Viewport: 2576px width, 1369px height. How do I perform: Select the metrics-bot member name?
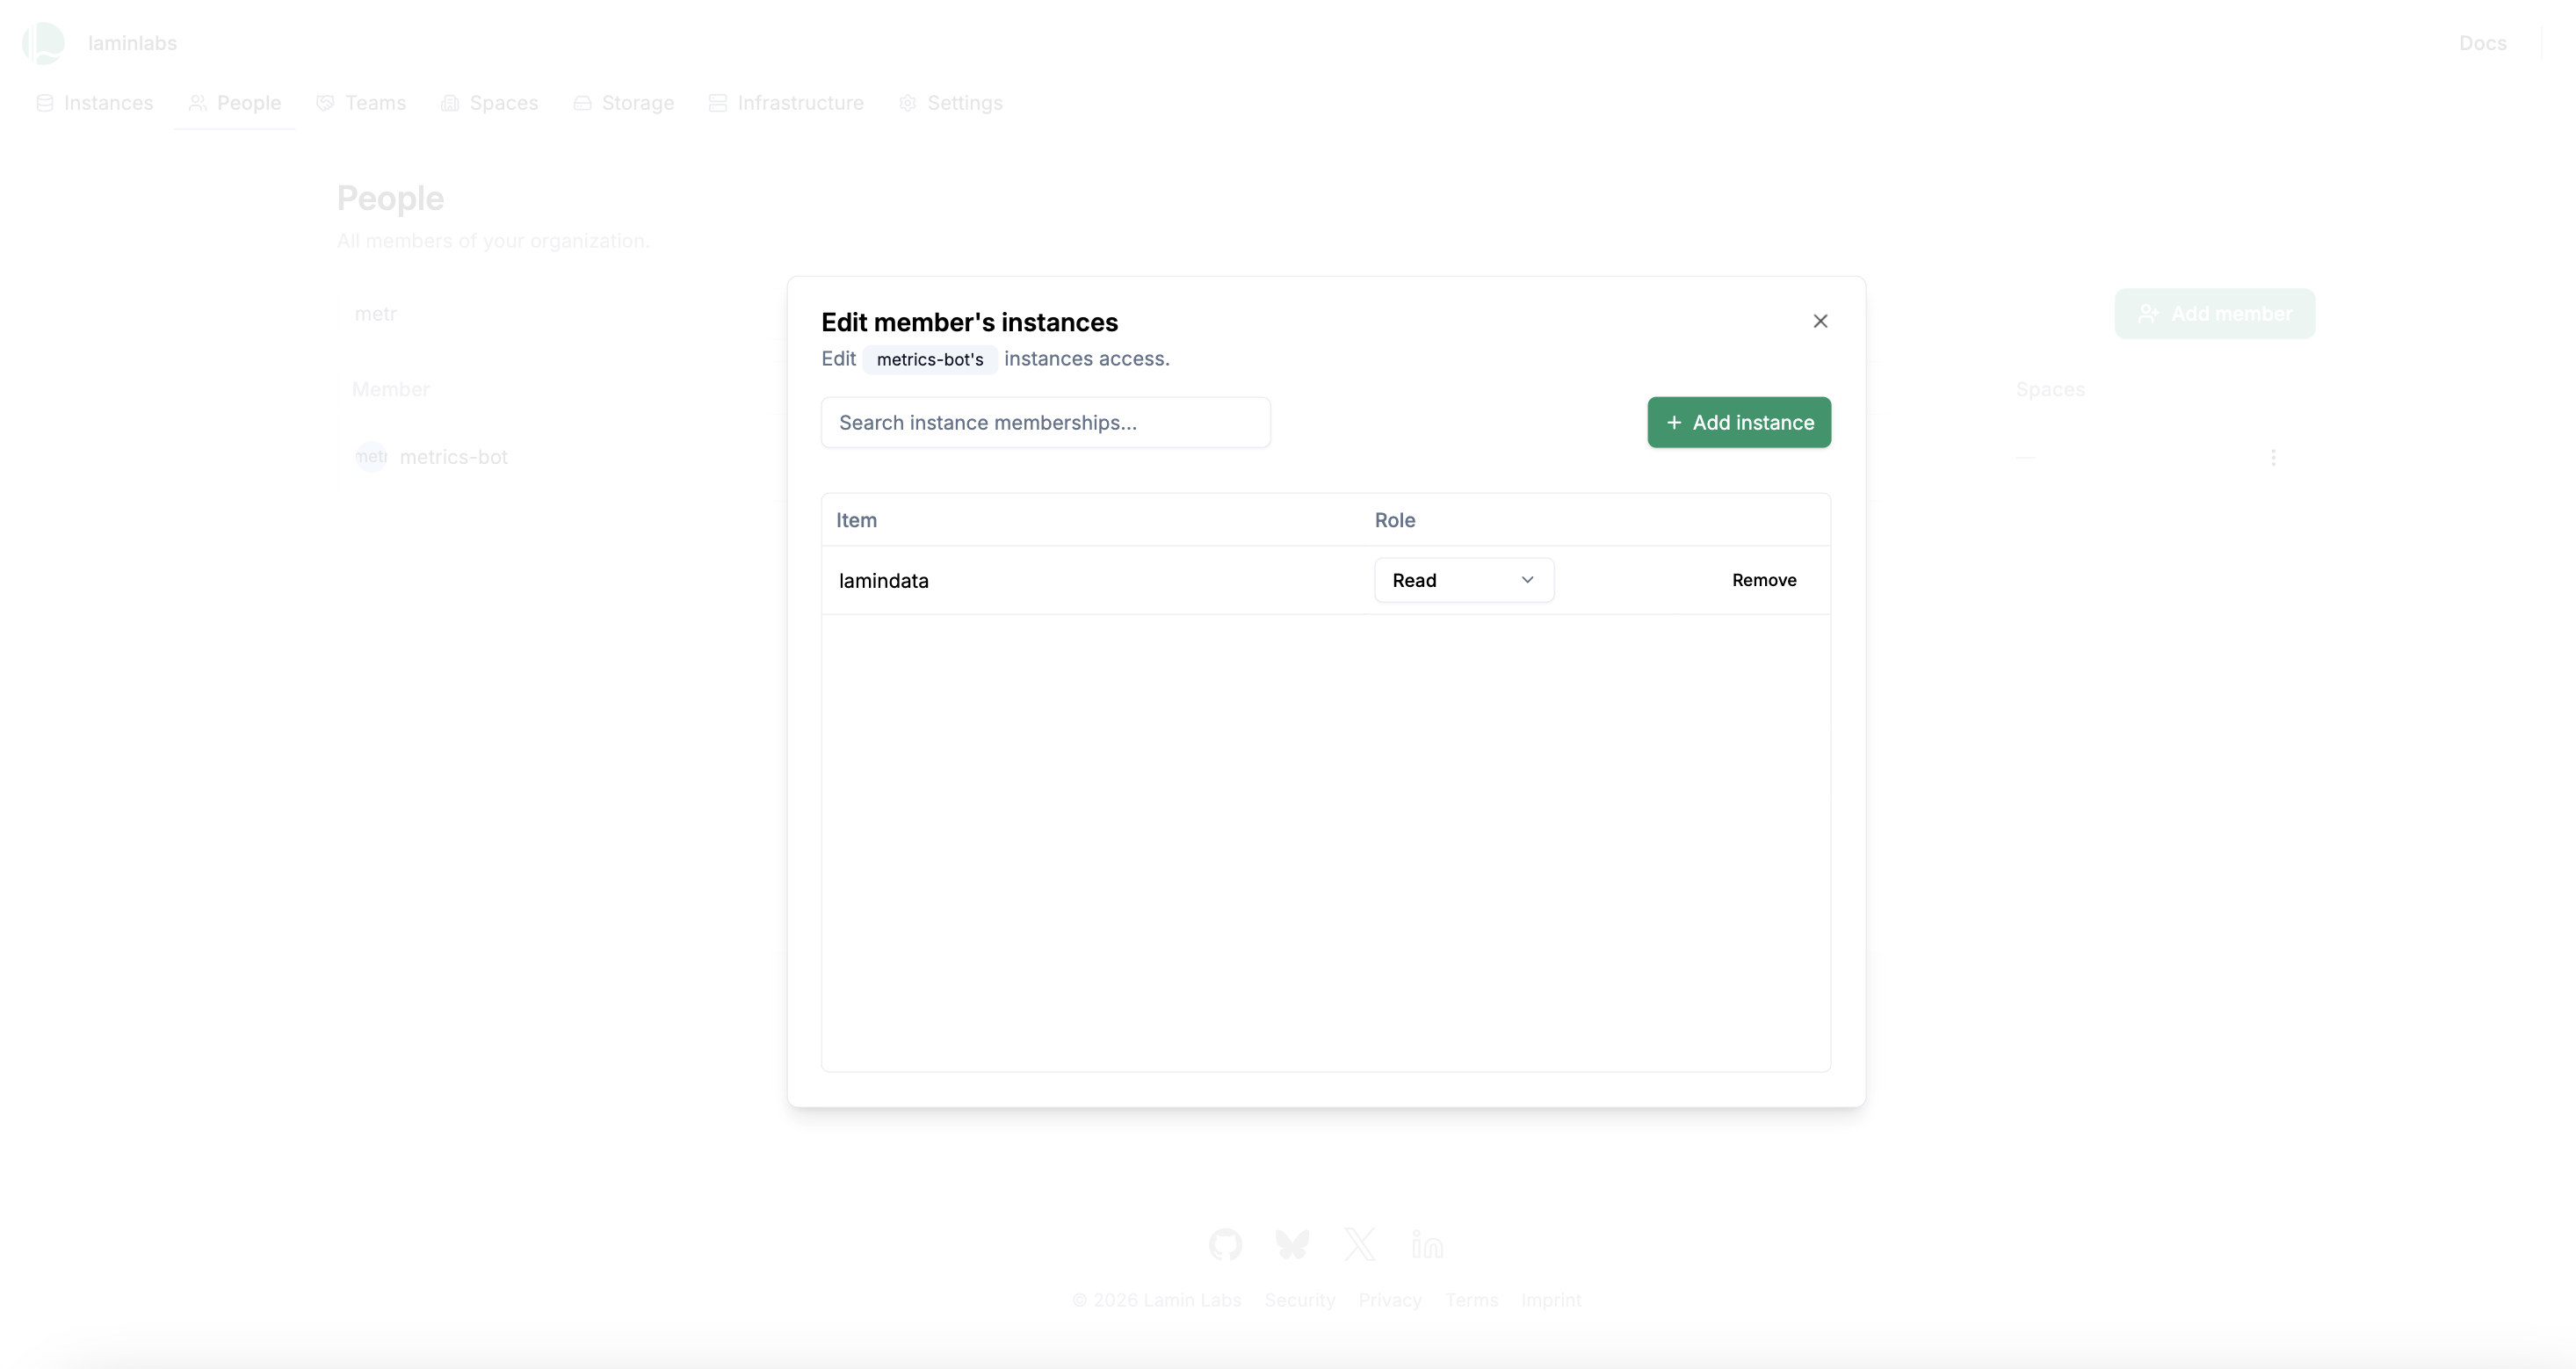(454, 457)
